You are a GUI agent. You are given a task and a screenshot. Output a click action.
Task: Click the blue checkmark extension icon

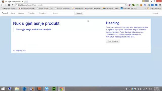152,5
